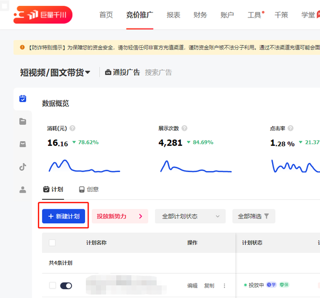Click the 计划状态 column header

(252, 242)
